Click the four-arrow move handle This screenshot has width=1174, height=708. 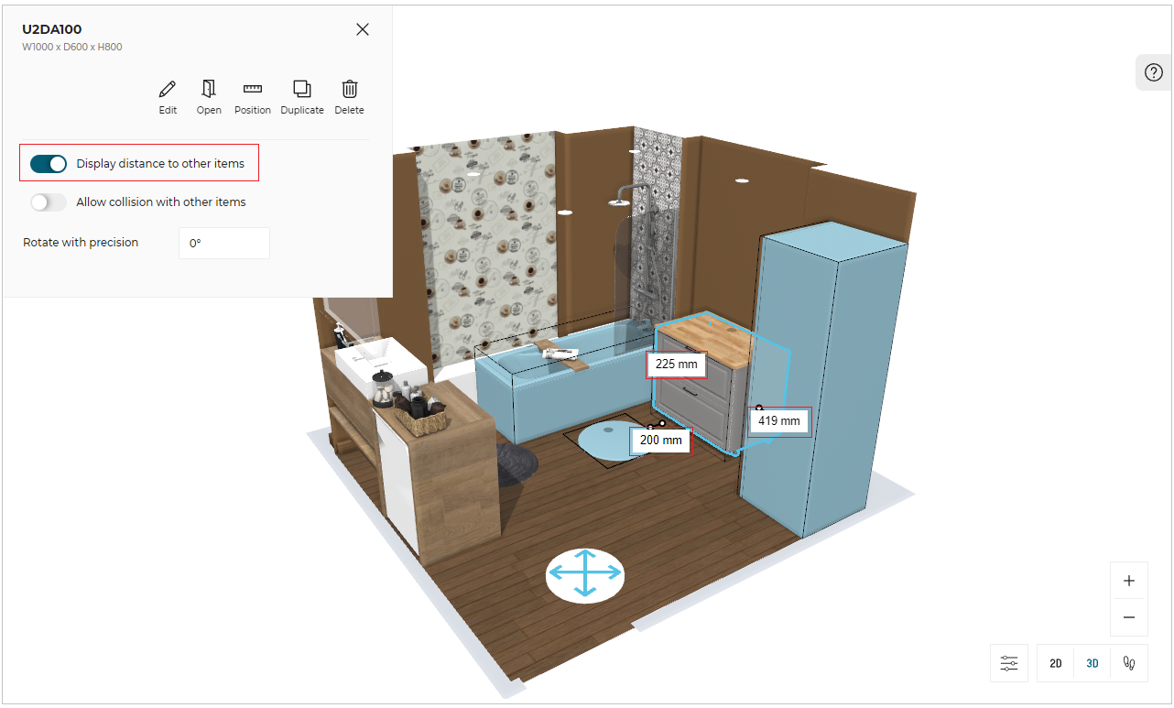(x=585, y=576)
